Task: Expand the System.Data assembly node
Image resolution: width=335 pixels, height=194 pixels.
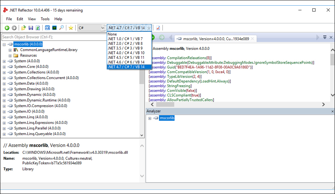Action: 4,84
